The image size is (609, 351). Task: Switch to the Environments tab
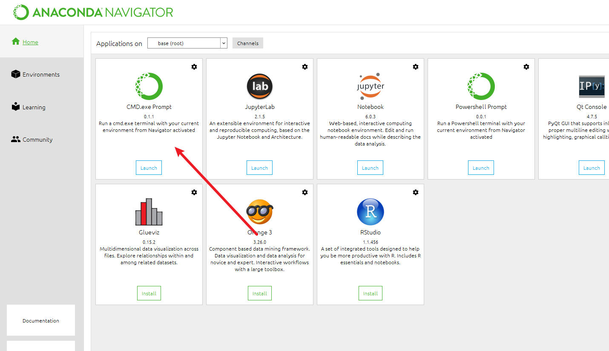pos(41,74)
